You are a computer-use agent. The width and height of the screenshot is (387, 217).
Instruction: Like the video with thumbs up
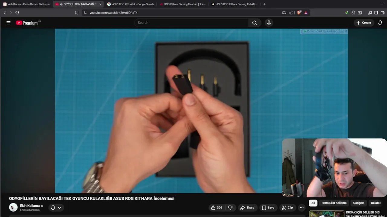217,208
